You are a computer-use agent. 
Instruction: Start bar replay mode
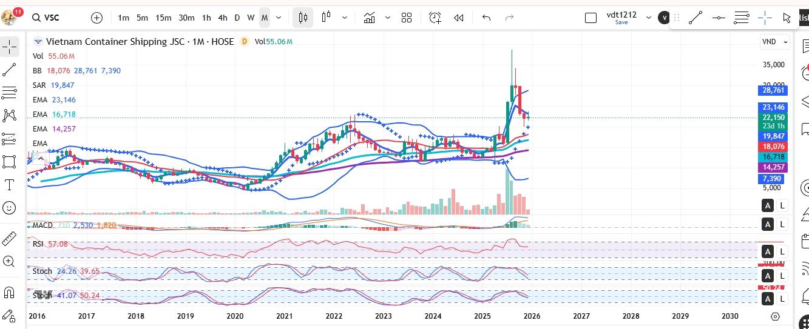459,18
